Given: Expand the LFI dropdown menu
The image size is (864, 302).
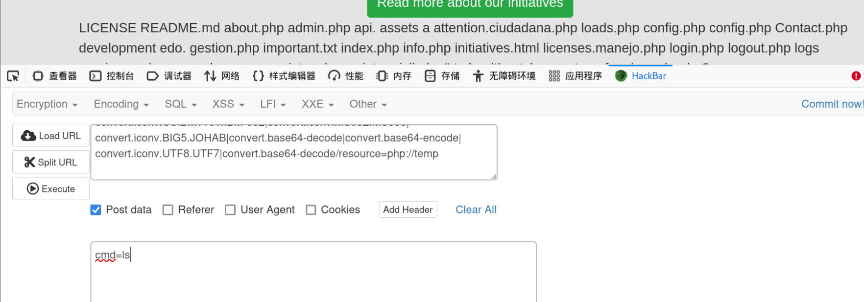Looking at the screenshot, I should (273, 104).
